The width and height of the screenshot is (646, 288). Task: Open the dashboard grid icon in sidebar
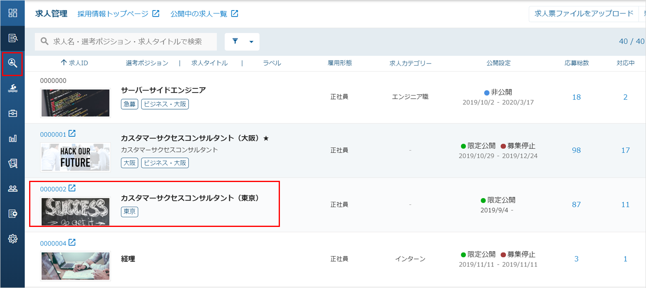13,13
